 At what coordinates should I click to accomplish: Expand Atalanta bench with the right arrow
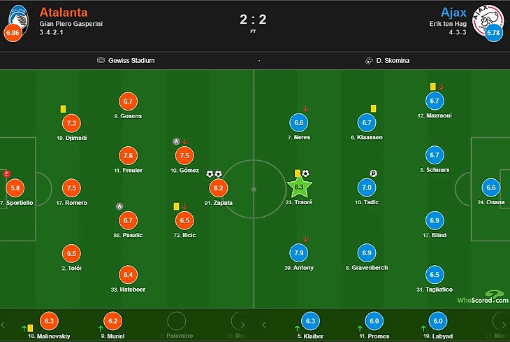[242, 325]
